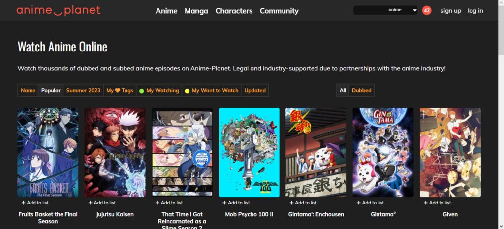
Task: Add Slime Season 2 to list
Action: pos(169,203)
